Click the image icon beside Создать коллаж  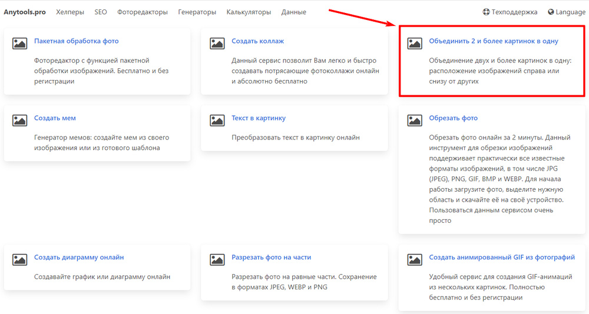[217, 43]
